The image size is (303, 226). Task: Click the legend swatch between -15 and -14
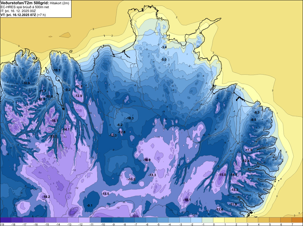[x=50, y=220]
